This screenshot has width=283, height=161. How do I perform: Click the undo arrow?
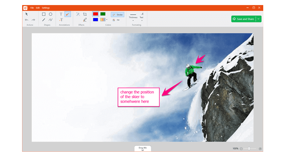[27, 20]
